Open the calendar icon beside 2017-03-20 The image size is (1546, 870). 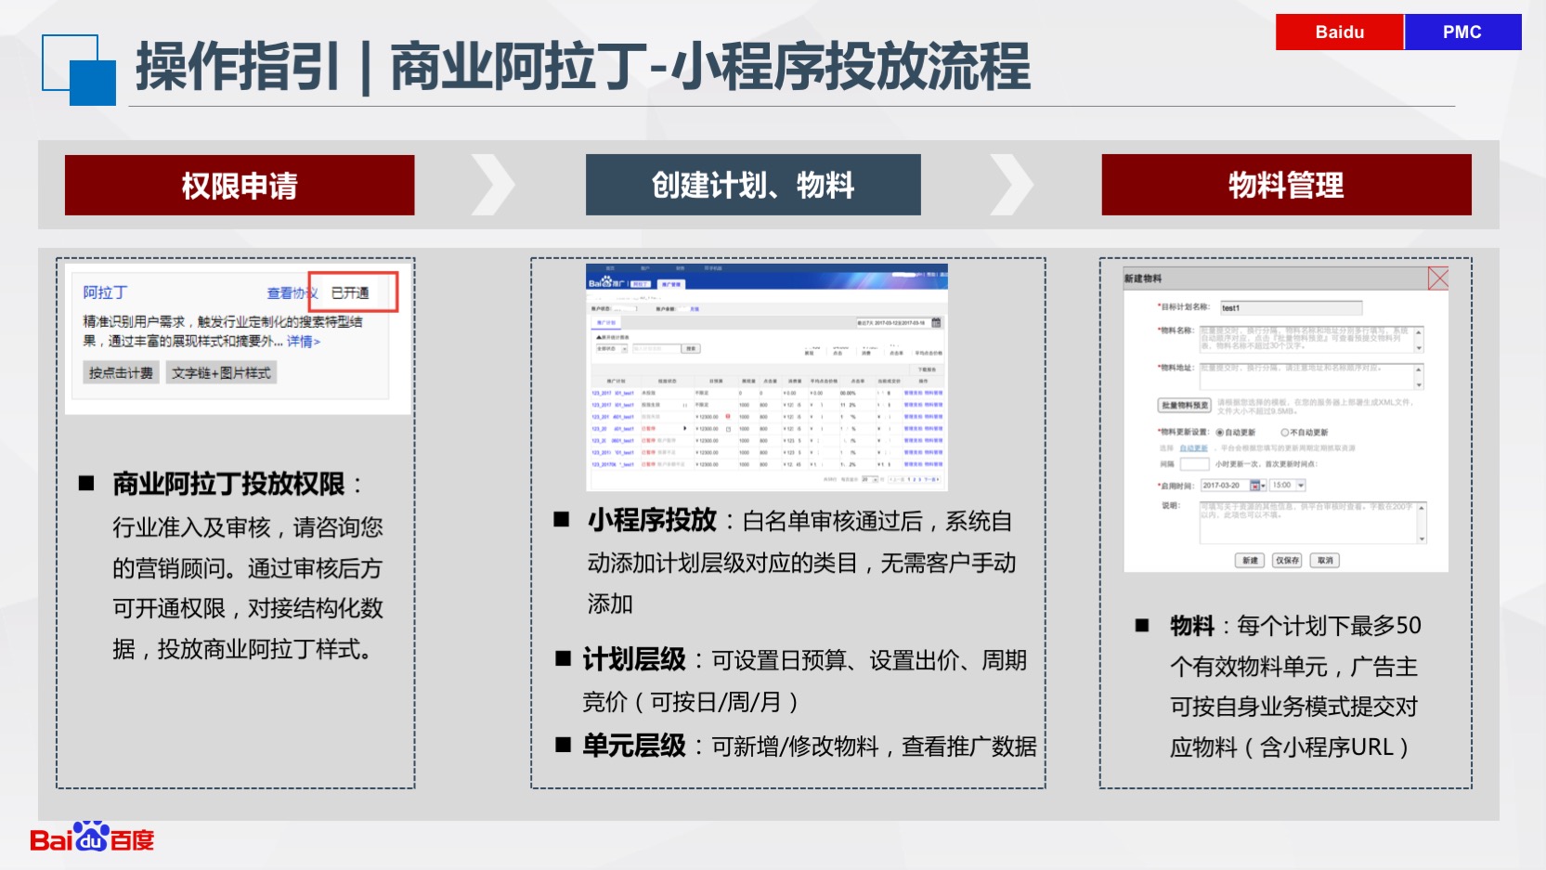[1254, 486]
